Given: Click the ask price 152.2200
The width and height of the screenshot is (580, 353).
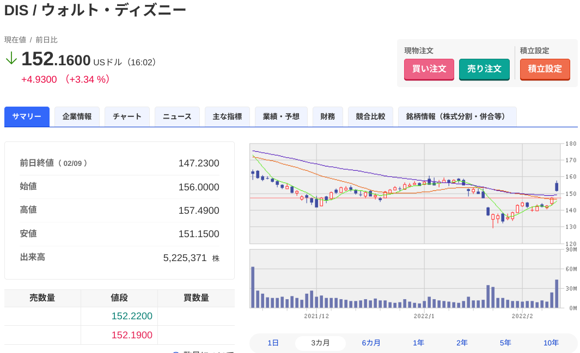Looking at the screenshot, I should 132,317.
